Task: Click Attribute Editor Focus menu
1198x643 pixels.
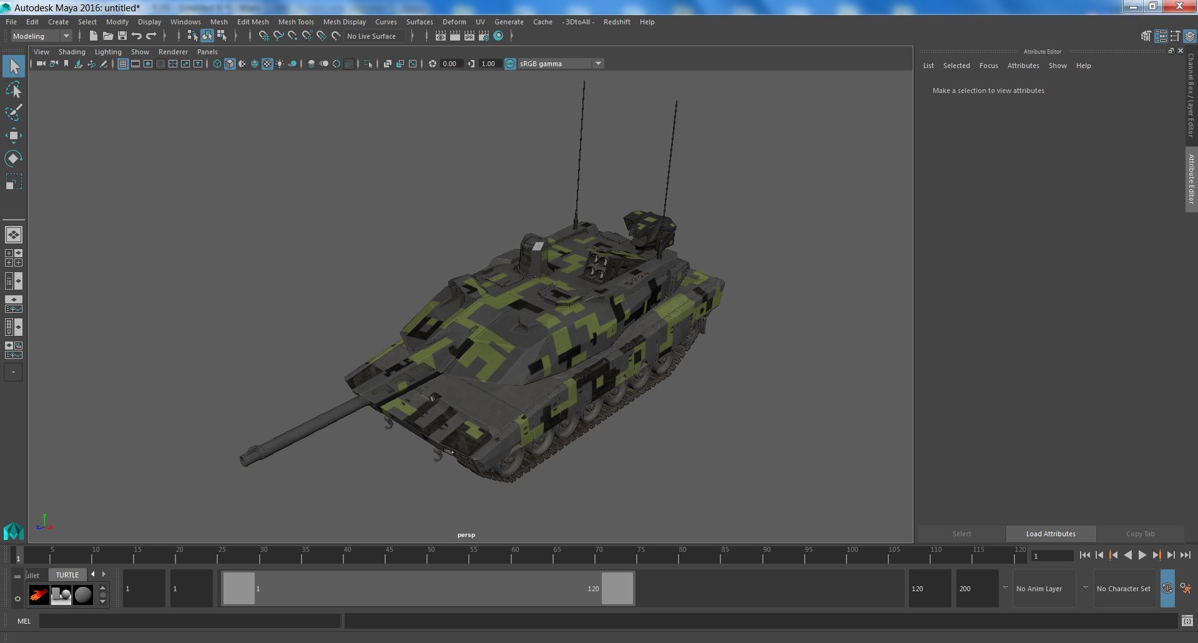Action: (x=989, y=66)
